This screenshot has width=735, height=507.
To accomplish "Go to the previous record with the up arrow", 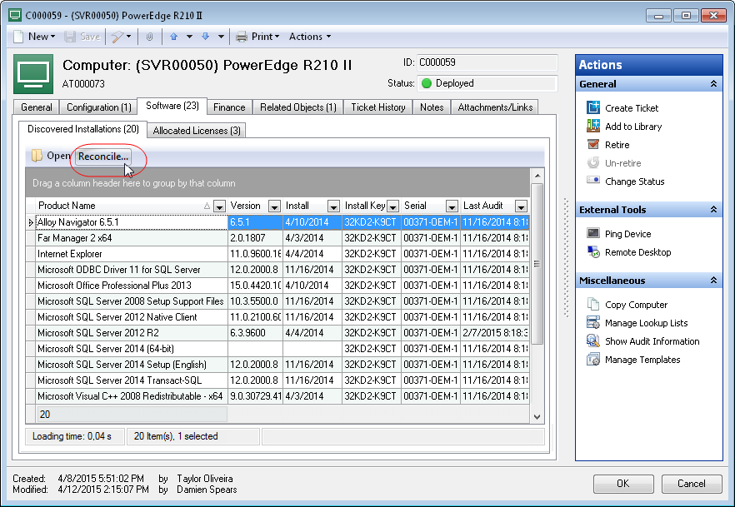I will click(x=174, y=37).
